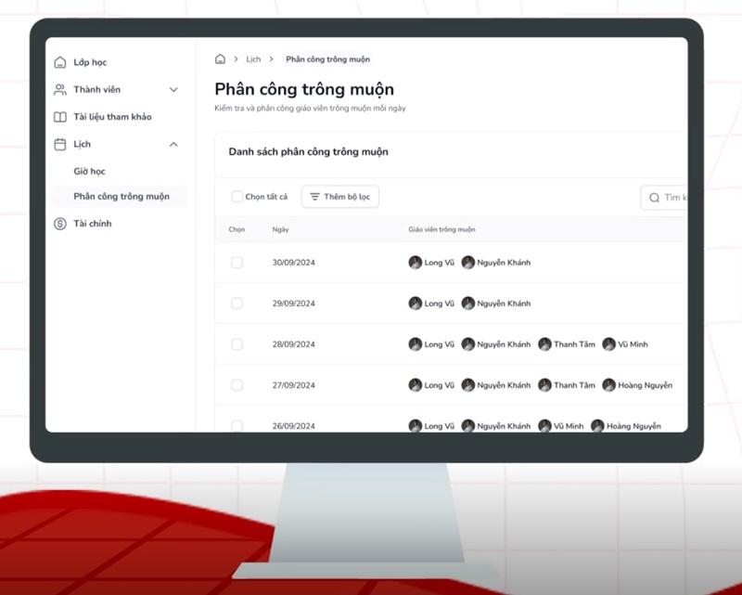Open Giờ học in the sidebar menu
The height and width of the screenshot is (595, 742).
click(x=88, y=171)
